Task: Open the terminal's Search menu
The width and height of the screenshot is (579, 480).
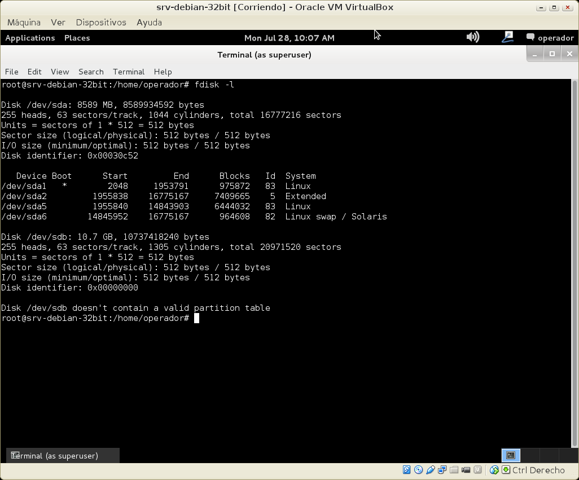Action: (x=91, y=72)
